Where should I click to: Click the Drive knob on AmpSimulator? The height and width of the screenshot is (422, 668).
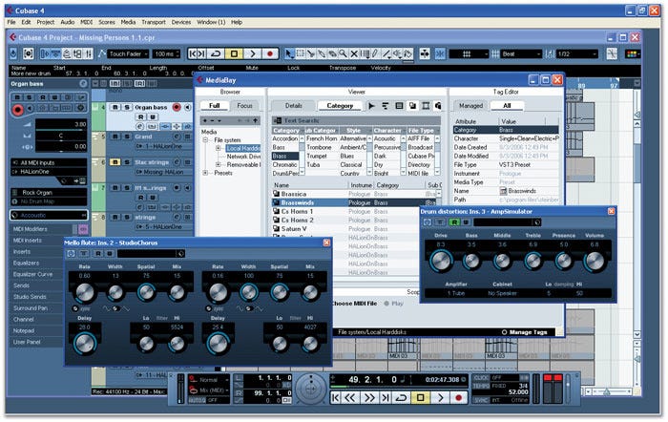(x=441, y=260)
